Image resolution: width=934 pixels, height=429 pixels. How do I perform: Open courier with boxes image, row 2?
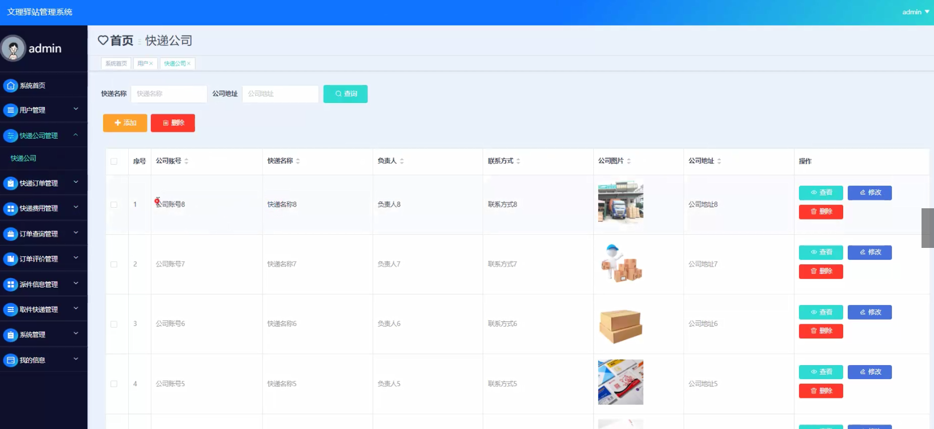click(x=620, y=263)
